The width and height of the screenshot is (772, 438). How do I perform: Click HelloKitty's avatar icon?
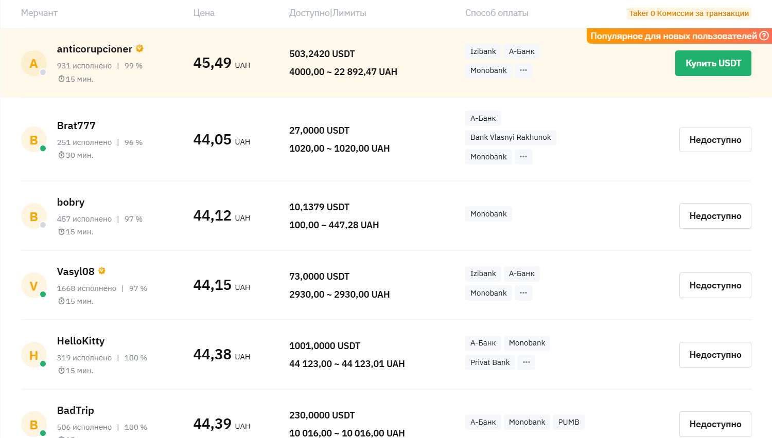pos(33,355)
